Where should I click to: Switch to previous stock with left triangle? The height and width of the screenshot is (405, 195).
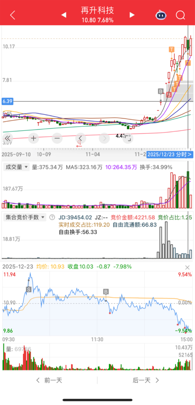point(64,15)
